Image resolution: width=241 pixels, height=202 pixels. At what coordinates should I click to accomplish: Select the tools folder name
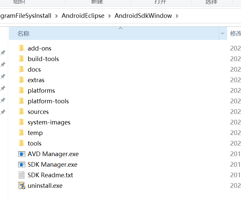click(35, 144)
